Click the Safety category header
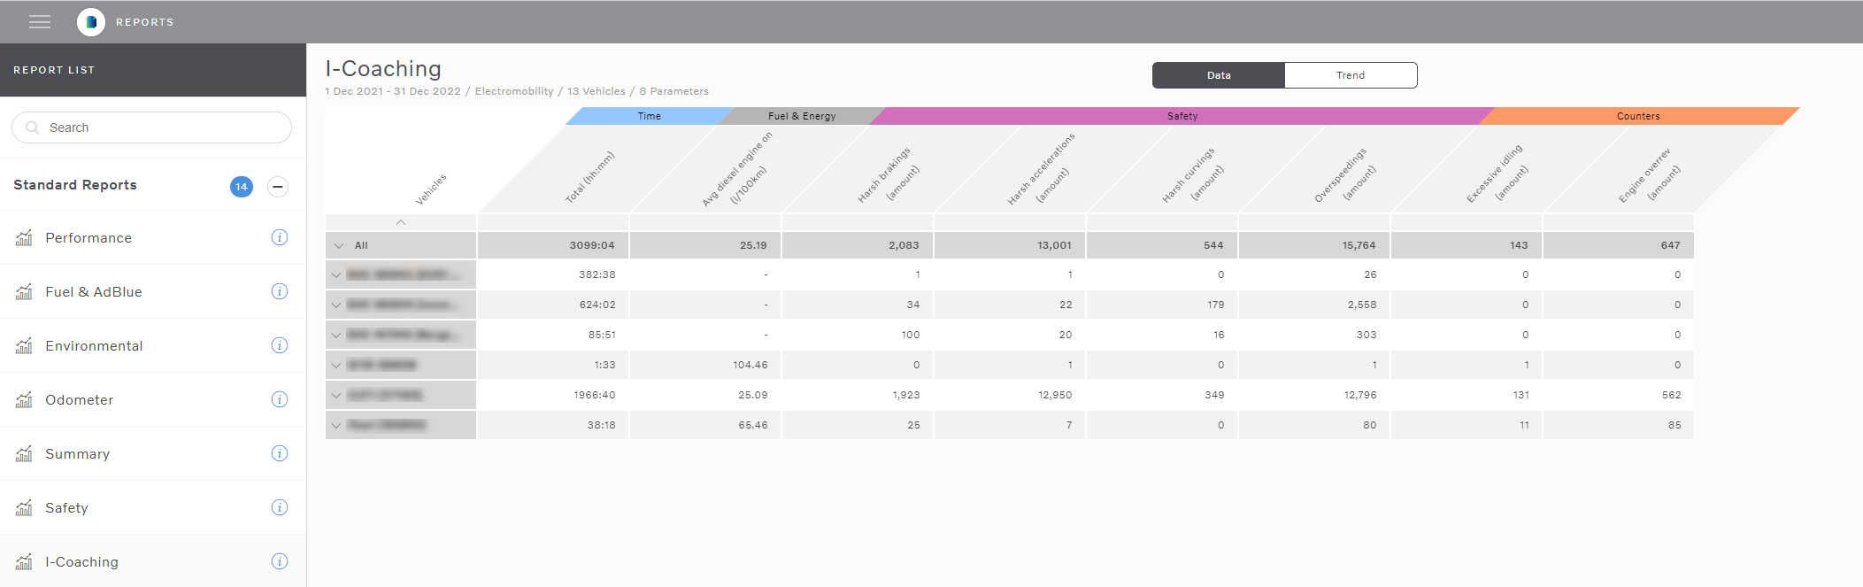 1182,116
